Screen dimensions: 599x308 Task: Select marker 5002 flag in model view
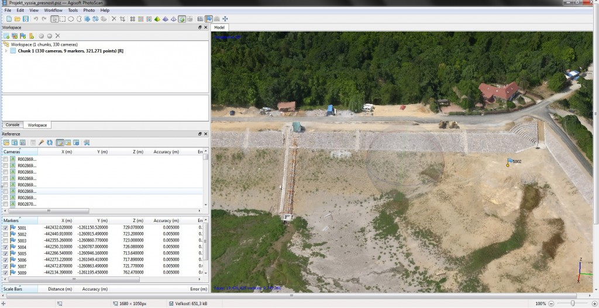[510, 161]
